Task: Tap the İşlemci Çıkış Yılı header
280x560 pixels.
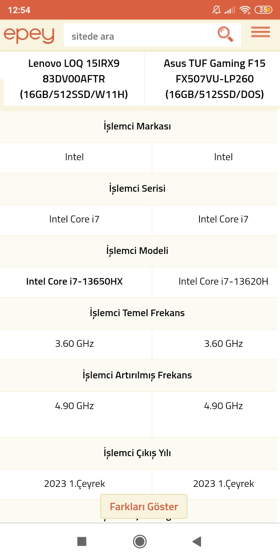Action: click(137, 453)
